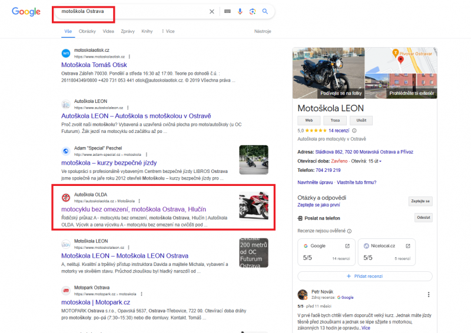Open the on-screen keyboard icon
The image size is (471, 333).
[x=227, y=11]
